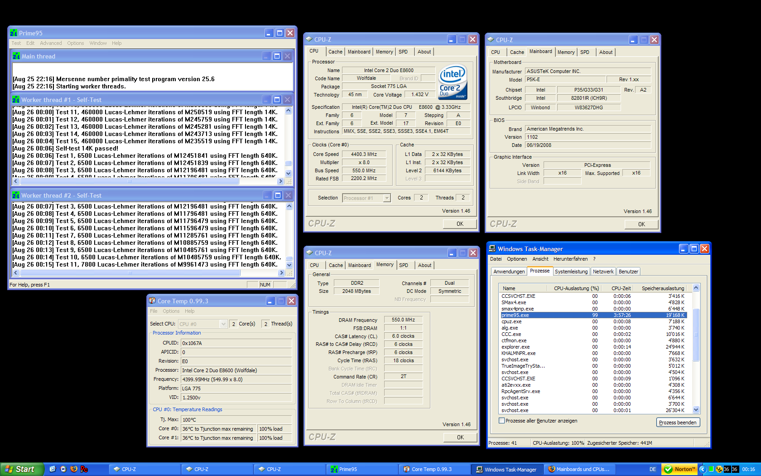Open the Herunterfahren menu in Task-Manager

click(570, 259)
